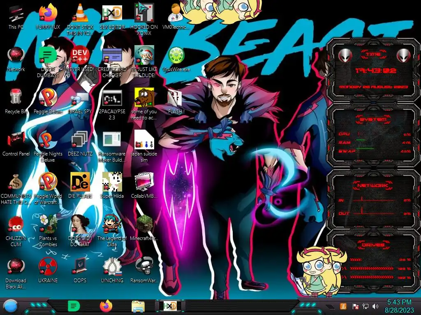Open the network status tray icon
The width and height of the screenshot is (421, 315).
point(365,306)
